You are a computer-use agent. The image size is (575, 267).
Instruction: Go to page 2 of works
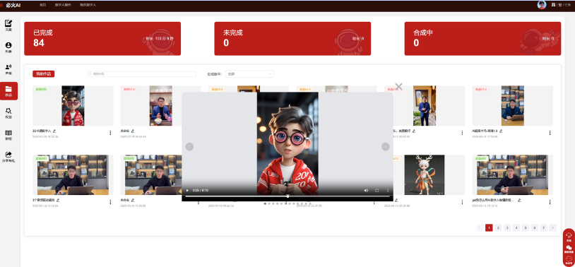[x=498, y=227]
